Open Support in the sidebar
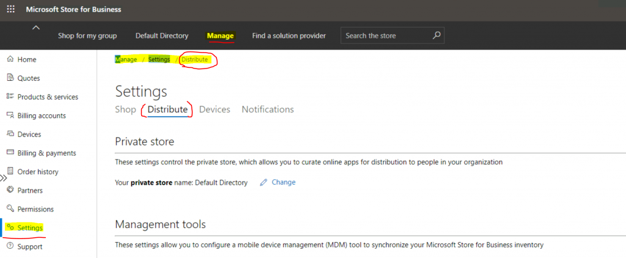The height and width of the screenshot is (258, 626). click(x=30, y=247)
